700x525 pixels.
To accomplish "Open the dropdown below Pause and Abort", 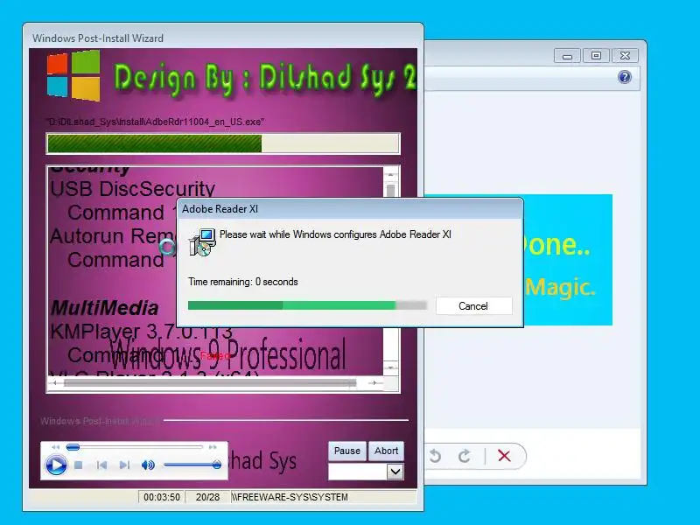I will tap(395, 472).
